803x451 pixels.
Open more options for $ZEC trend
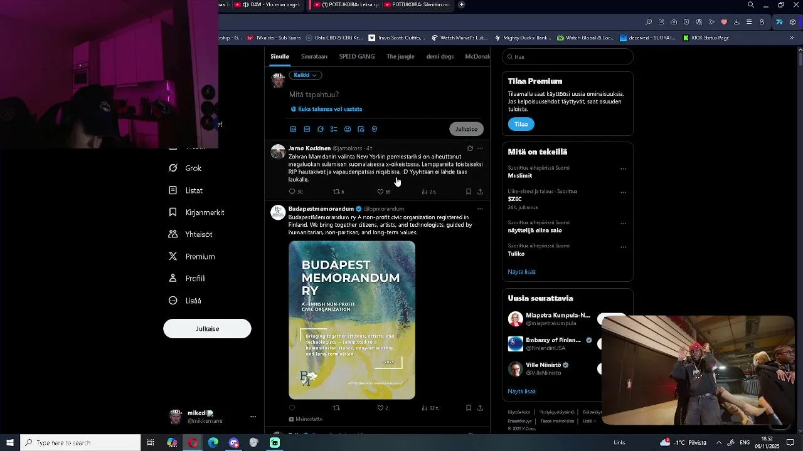point(623,192)
